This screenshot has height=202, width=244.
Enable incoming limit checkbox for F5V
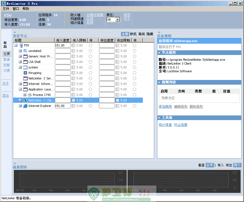point(73,45)
